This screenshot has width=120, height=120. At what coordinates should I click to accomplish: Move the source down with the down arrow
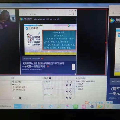click(x=27, y=98)
